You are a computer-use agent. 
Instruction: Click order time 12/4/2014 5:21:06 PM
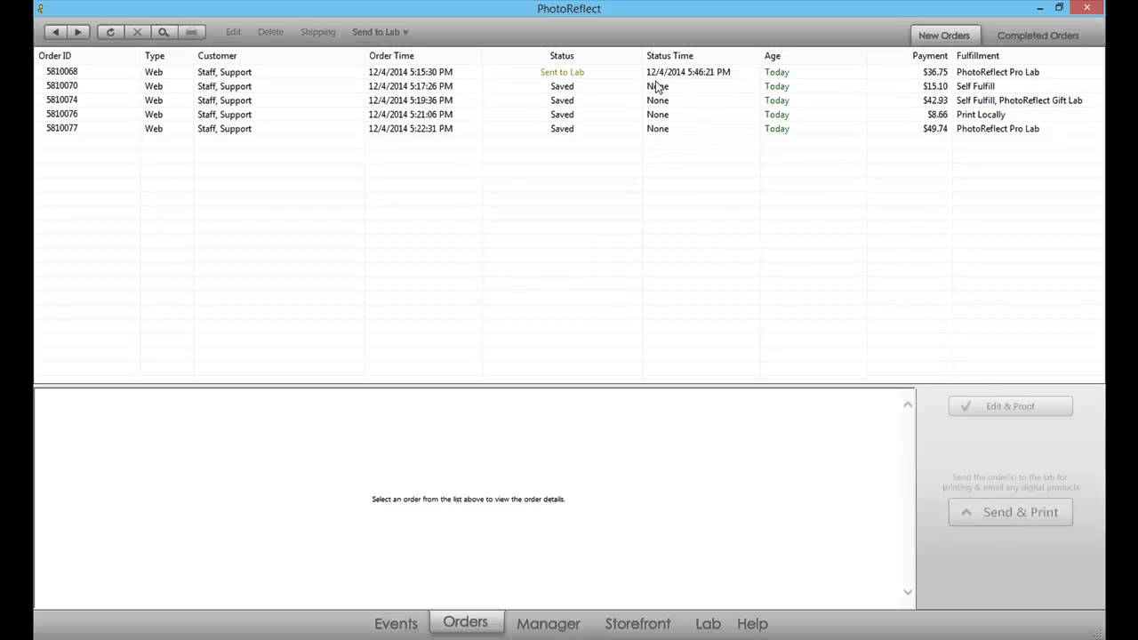coord(411,115)
